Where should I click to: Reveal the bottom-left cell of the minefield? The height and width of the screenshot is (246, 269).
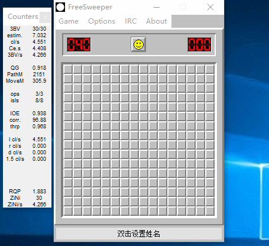tap(68, 211)
